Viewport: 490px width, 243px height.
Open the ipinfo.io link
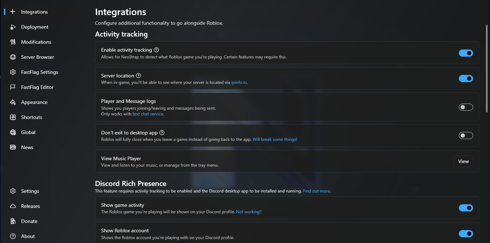click(x=239, y=82)
